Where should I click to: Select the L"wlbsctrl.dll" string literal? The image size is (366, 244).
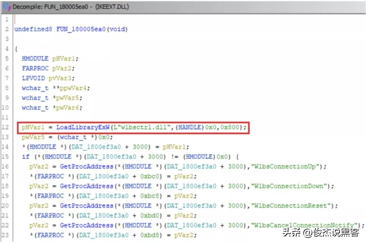[x=142, y=127]
